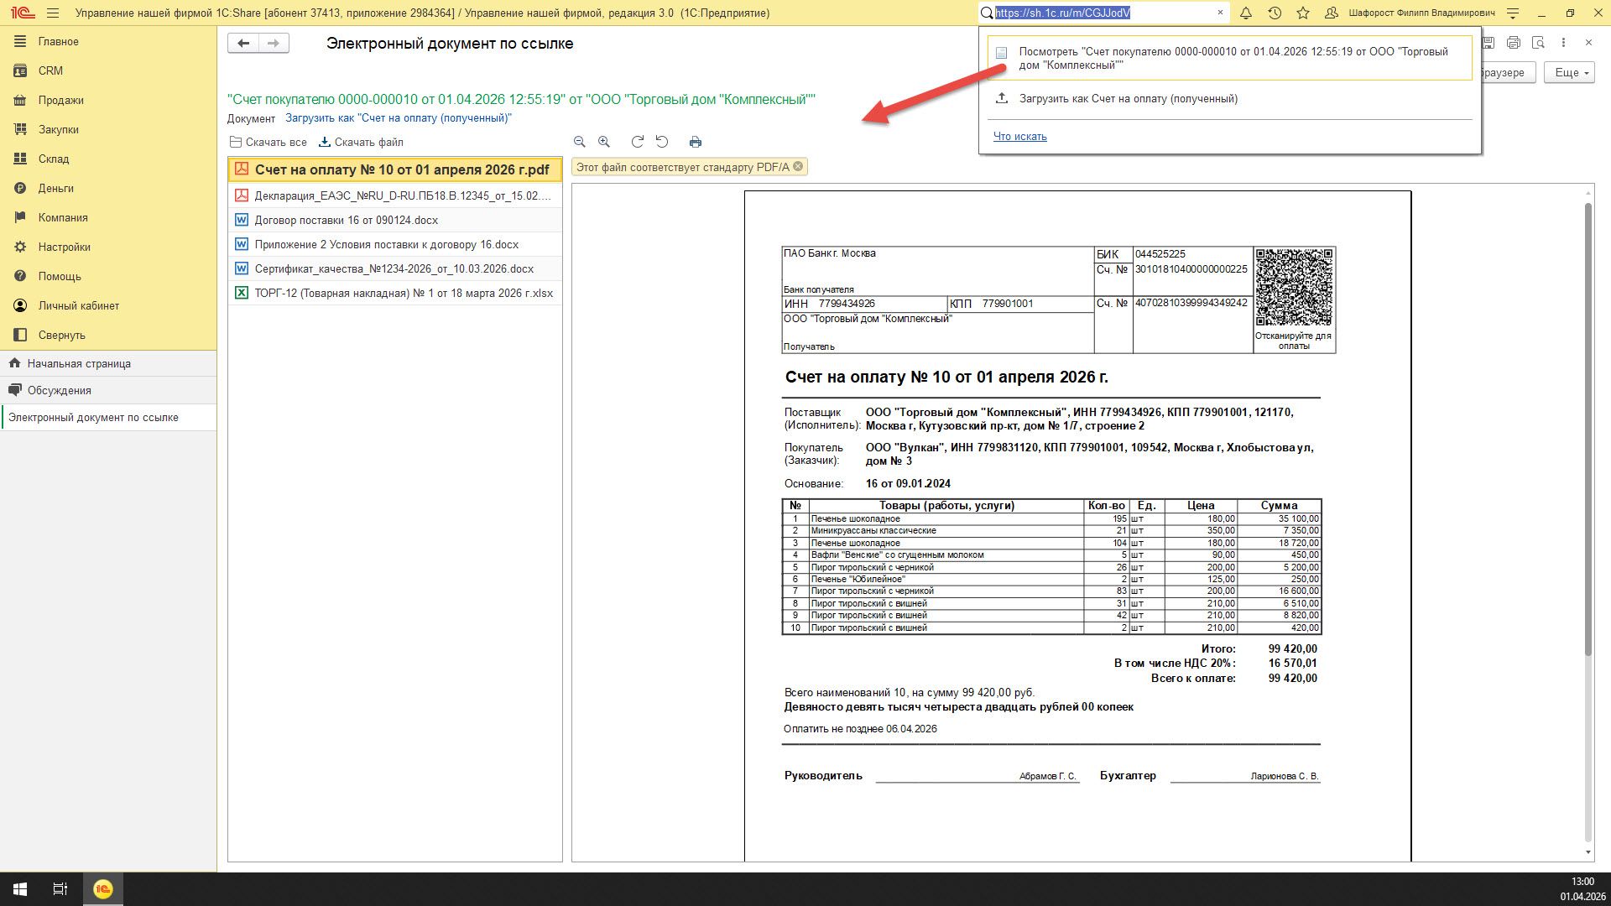Viewport: 1611px width, 906px height.
Task: Click the Скачать файл button
Action: click(x=362, y=142)
